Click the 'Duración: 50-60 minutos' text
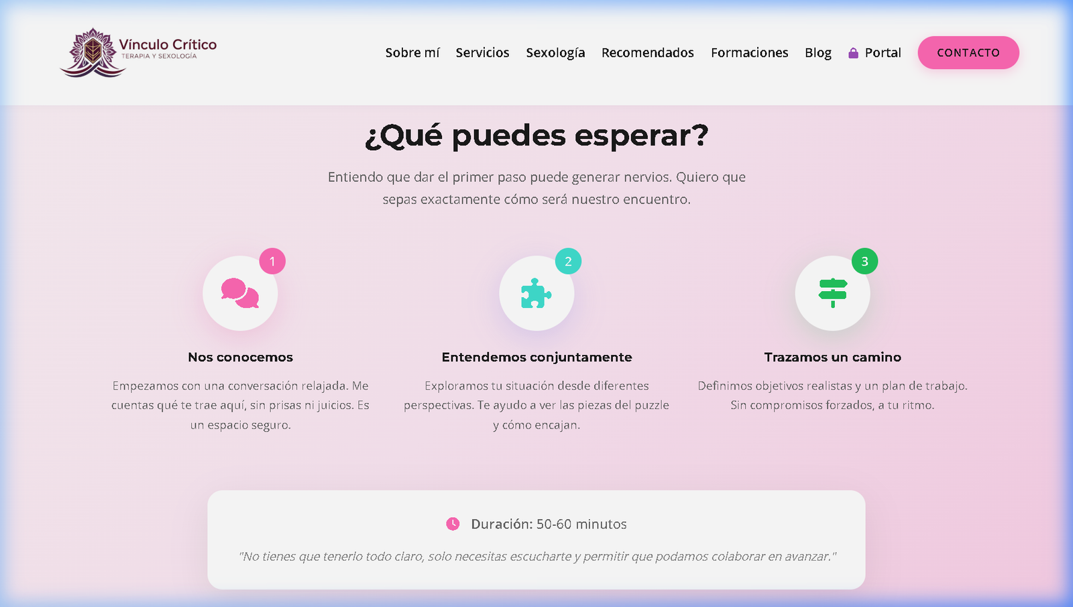The image size is (1073, 607). click(549, 524)
